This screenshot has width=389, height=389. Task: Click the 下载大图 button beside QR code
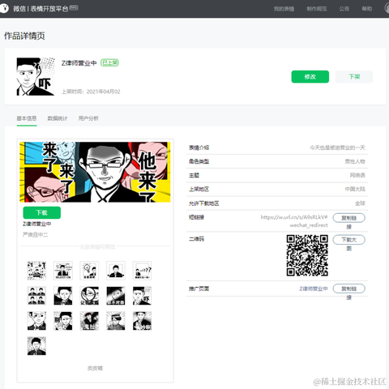point(348,240)
